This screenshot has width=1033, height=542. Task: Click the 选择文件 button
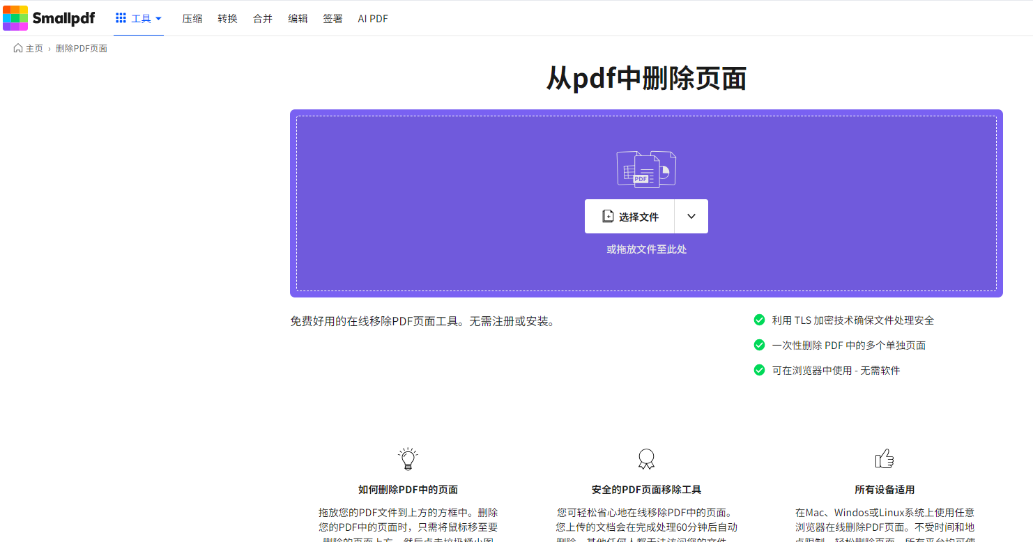(x=629, y=217)
